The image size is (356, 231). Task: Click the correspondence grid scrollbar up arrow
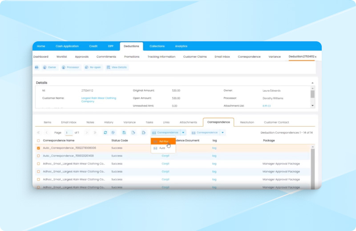point(313,147)
